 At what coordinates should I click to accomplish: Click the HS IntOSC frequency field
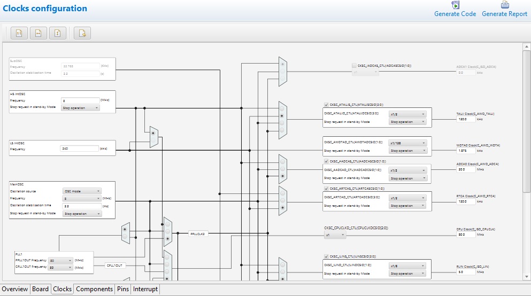pos(80,100)
